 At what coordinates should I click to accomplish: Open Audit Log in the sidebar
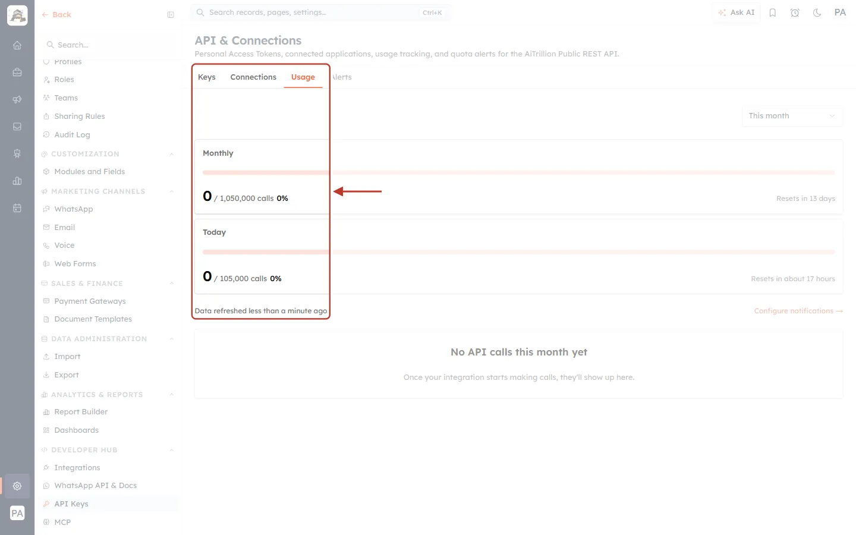pos(72,135)
